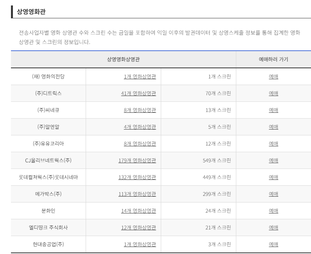Click 예매 for (재) 영화의전당
The image size is (311, 254).
[x=273, y=76]
